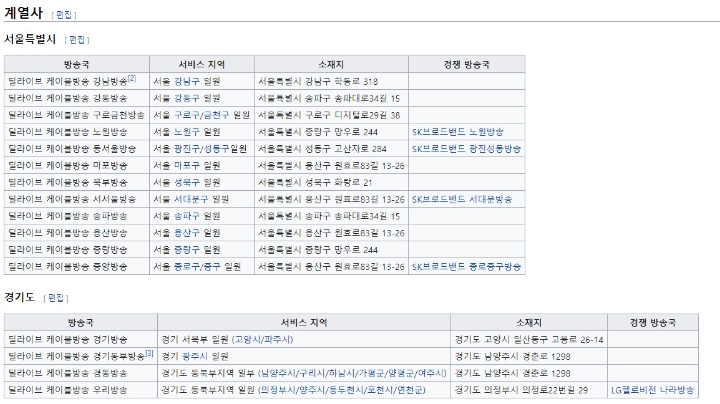Select the 딜라이브 케이블방송 구로금천방송 cell
The height and width of the screenshot is (404, 720).
(77, 115)
